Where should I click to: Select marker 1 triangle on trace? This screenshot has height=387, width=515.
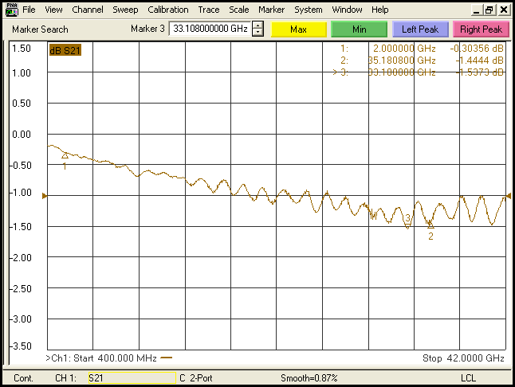click(65, 155)
